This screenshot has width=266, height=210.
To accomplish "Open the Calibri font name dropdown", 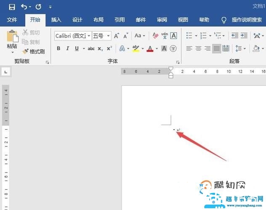I will (89, 36).
